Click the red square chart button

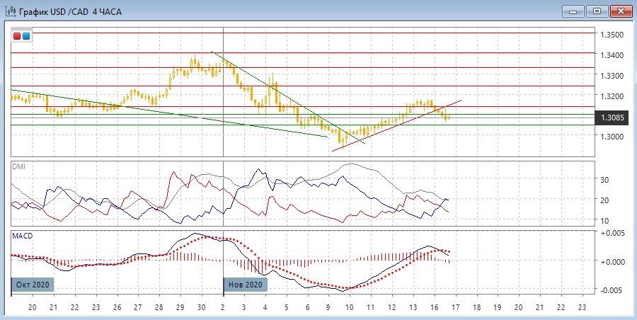pos(17,35)
